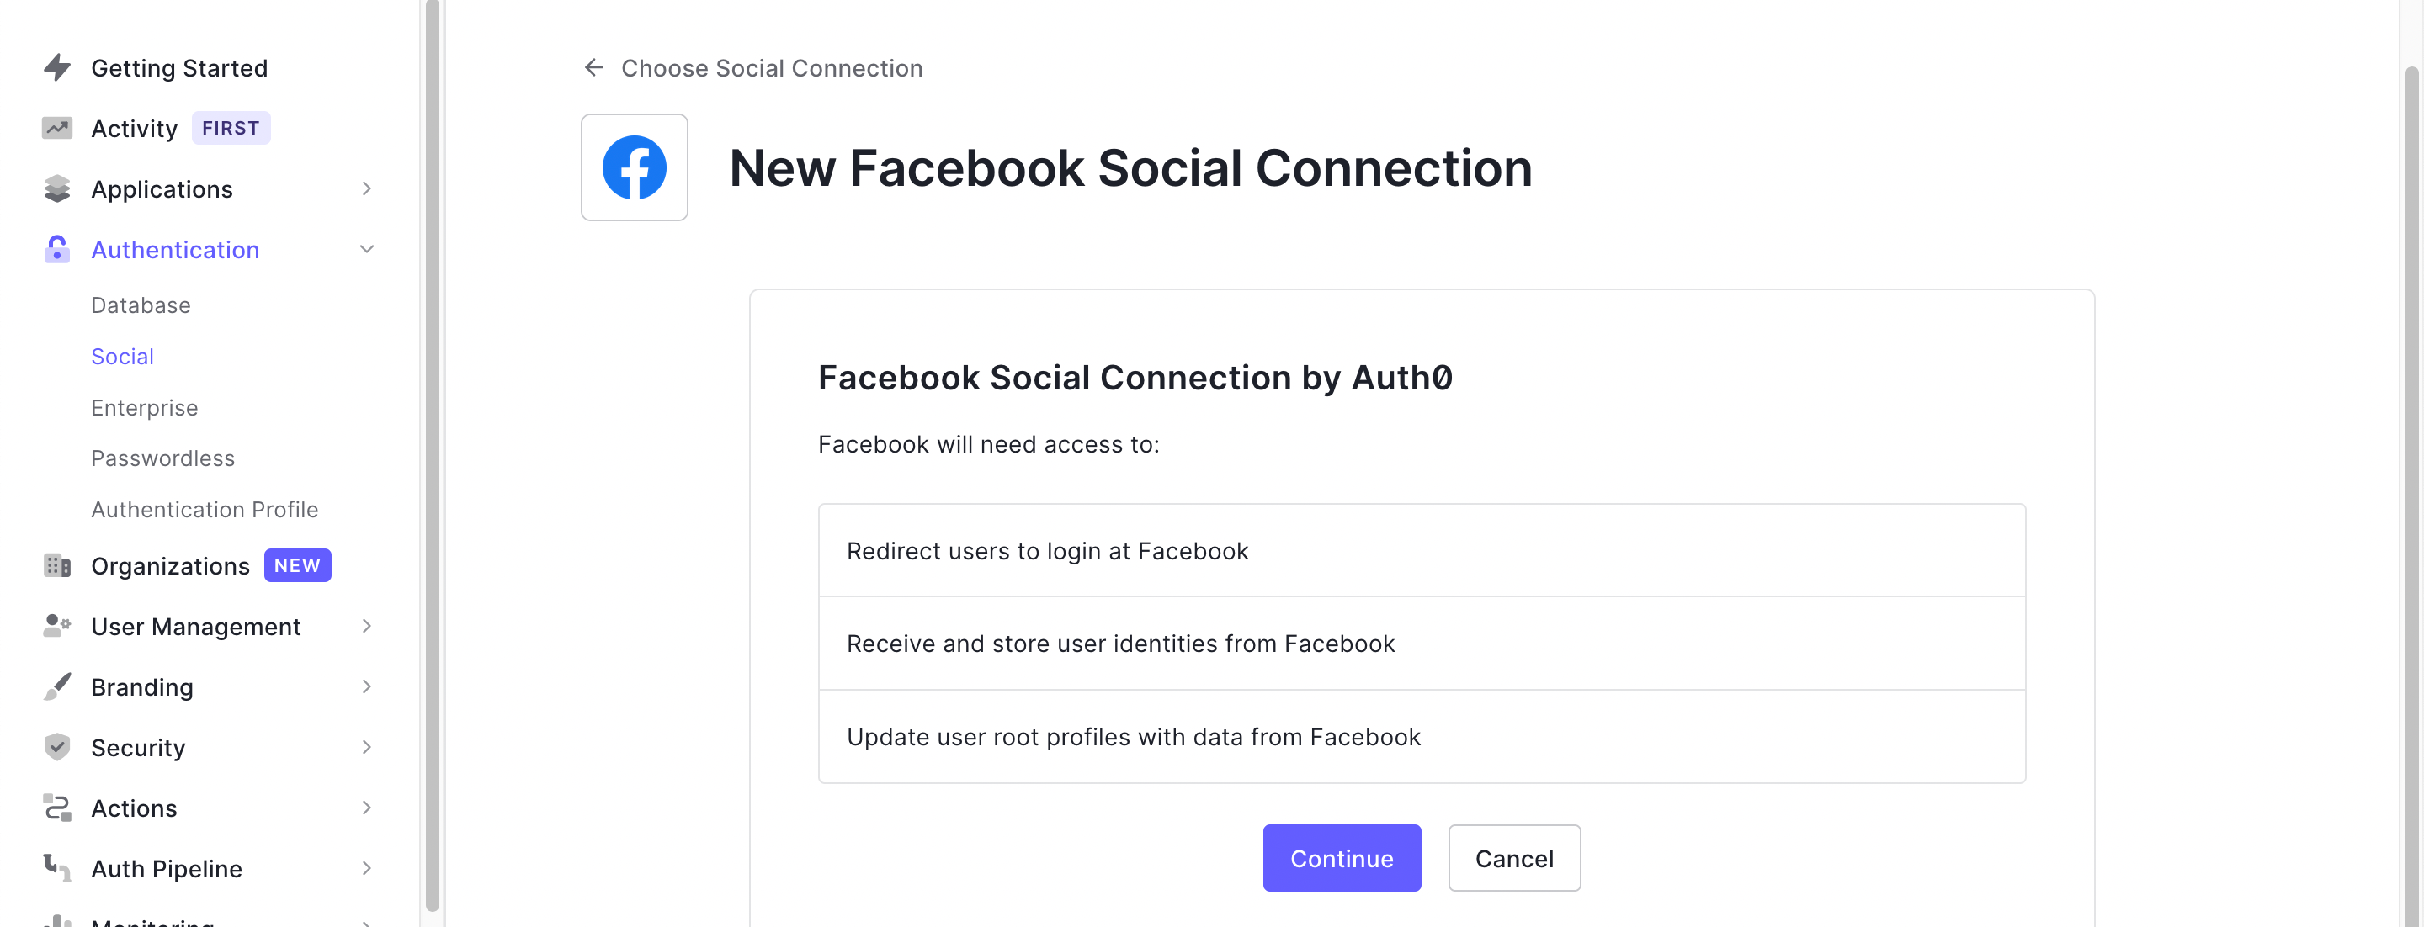Click the Getting Started lightning bolt icon
This screenshot has width=2424, height=927.
pyautogui.click(x=57, y=67)
